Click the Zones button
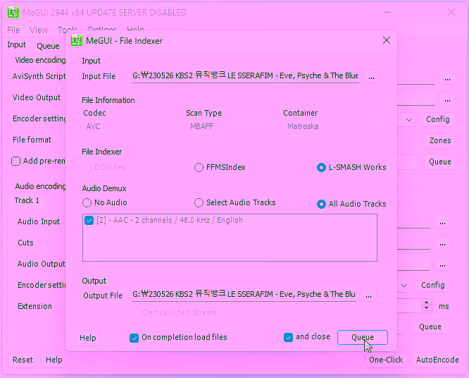Image resolution: width=469 pixels, height=378 pixels. pos(439,140)
